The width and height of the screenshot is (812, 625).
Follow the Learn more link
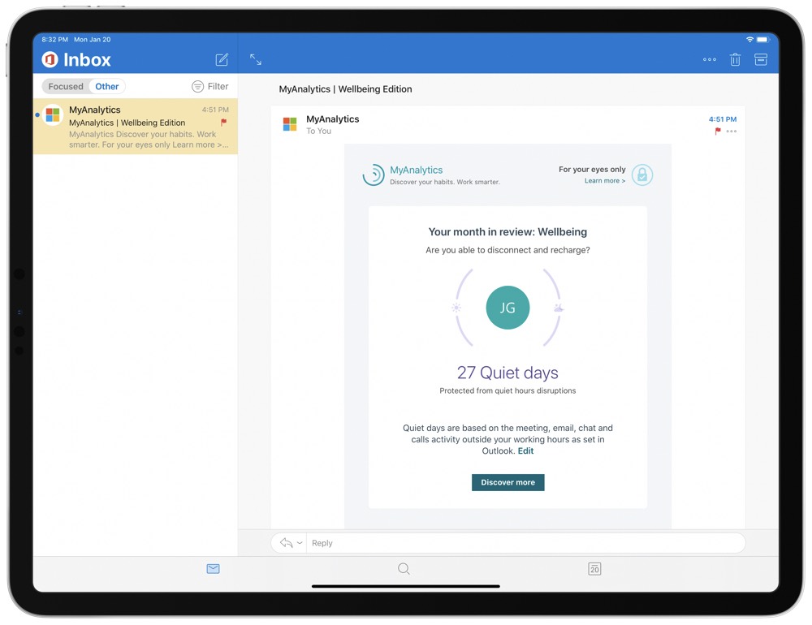[605, 181]
